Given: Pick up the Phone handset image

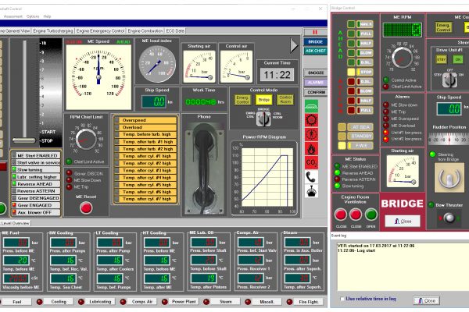Looking at the screenshot, I should [204, 168].
